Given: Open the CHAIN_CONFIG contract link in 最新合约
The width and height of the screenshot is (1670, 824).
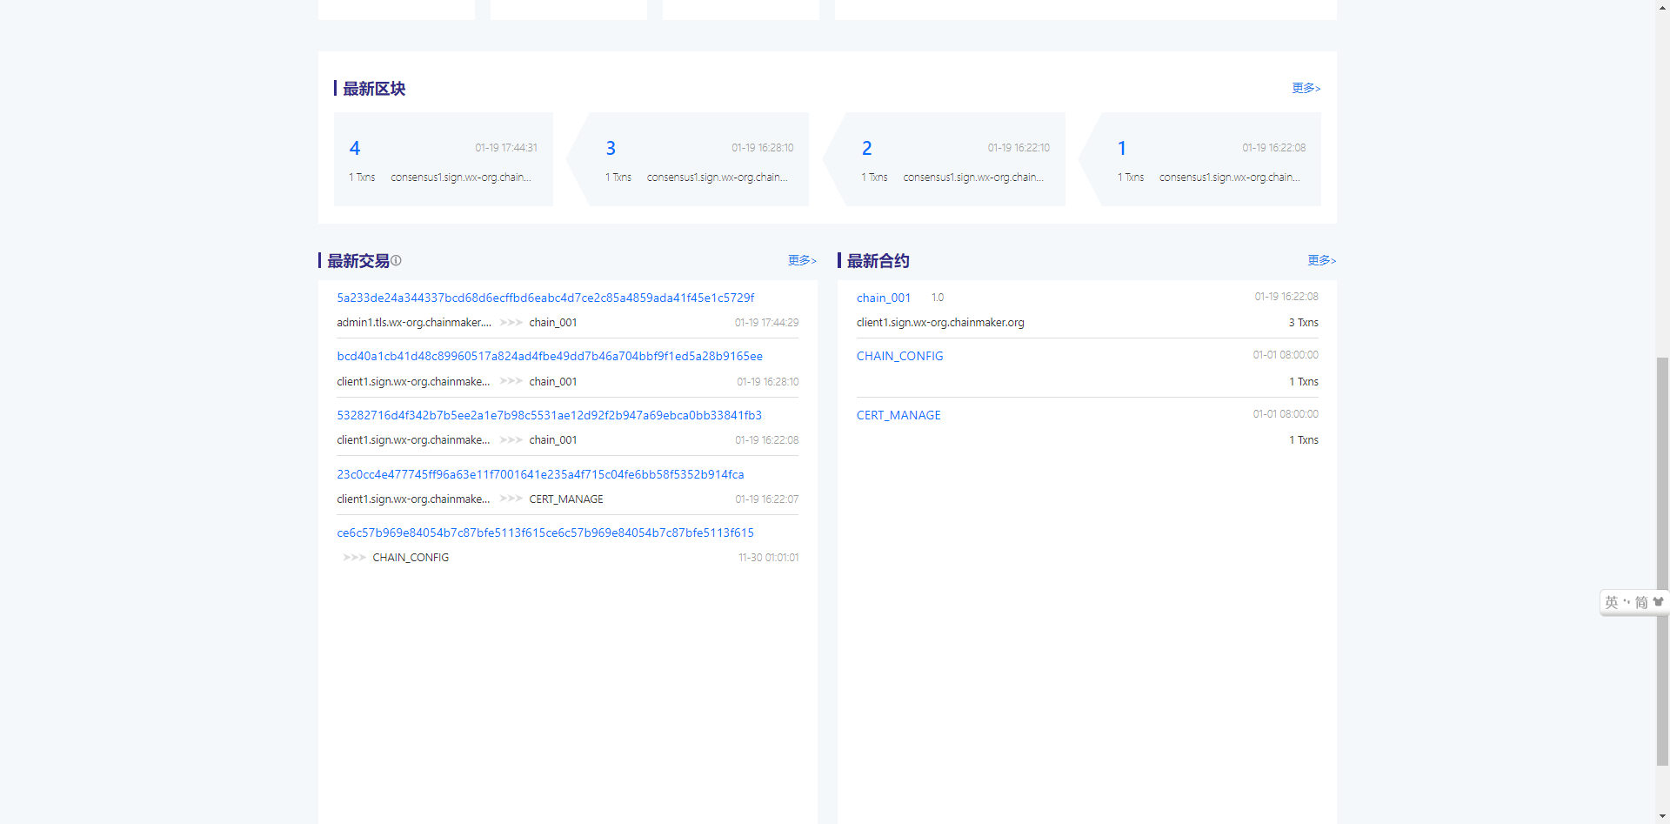Looking at the screenshot, I should pyautogui.click(x=899, y=356).
